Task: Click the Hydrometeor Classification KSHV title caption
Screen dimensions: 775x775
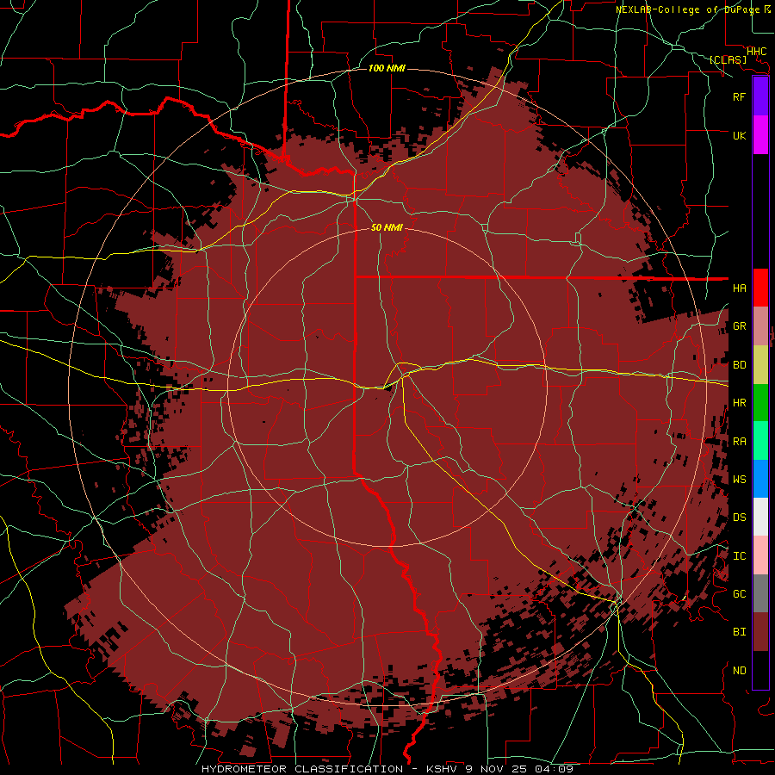Action: pyautogui.click(x=387, y=769)
